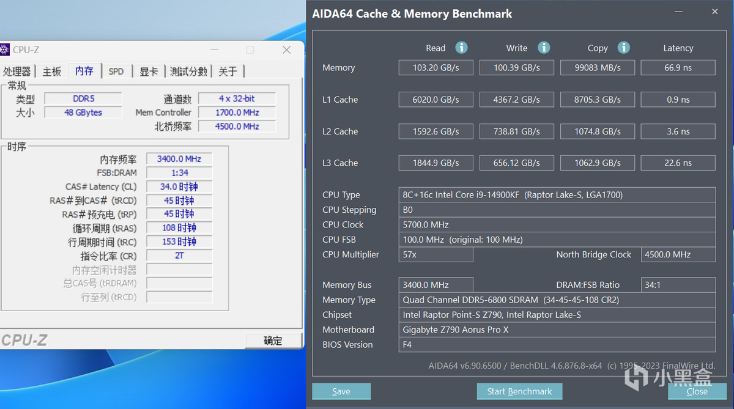Image resolution: width=734 pixels, height=409 pixels.
Task: Minimize the AIDA64 benchmark window
Action: 678,12
